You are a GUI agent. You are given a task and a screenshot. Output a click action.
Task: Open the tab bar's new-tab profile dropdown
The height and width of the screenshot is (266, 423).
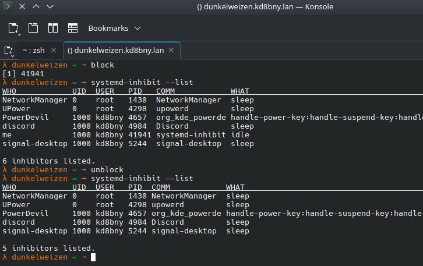click(9, 51)
